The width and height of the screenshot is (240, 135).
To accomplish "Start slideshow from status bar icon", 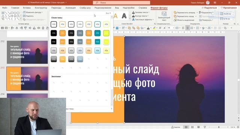I will point(205,127).
